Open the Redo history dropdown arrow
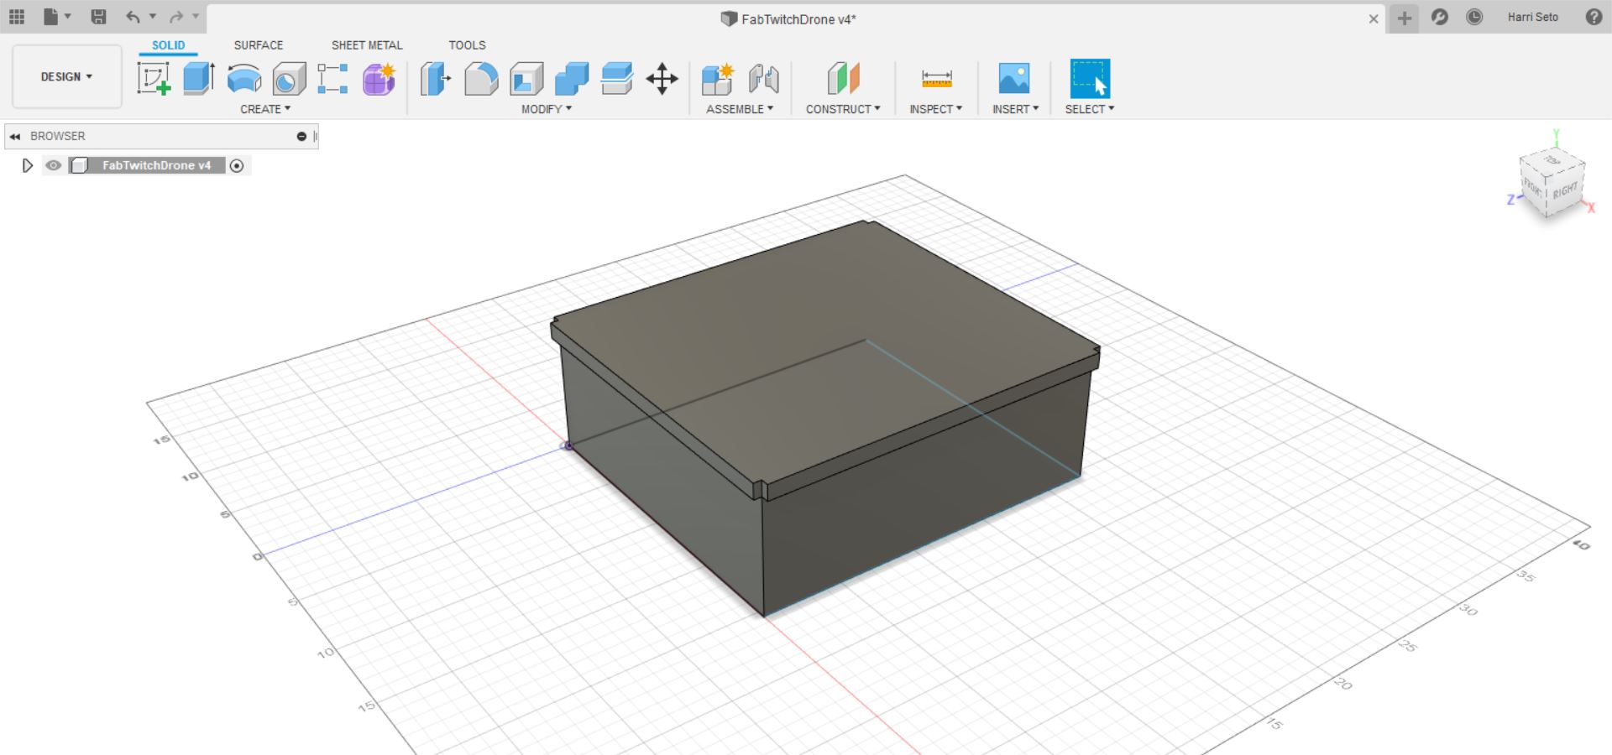1612x755 pixels. tap(196, 17)
